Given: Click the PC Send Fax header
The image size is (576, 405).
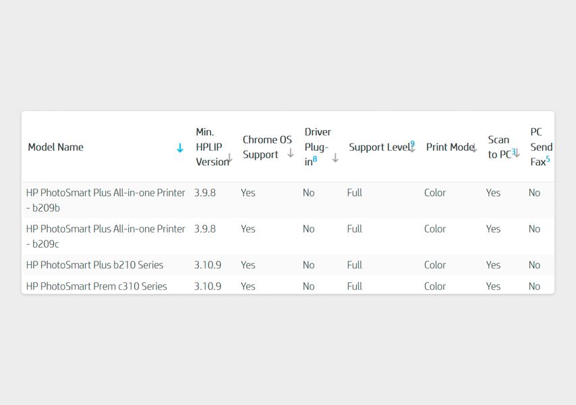Looking at the screenshot, I should (541, 147).
